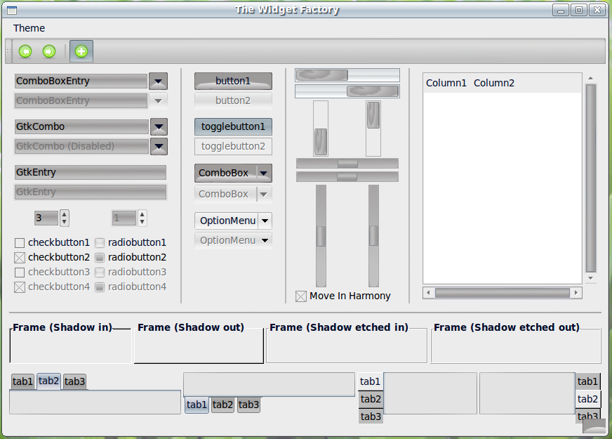Toggle togglebutton1
Screen dimensions: 612x439
tap(233, 126)
